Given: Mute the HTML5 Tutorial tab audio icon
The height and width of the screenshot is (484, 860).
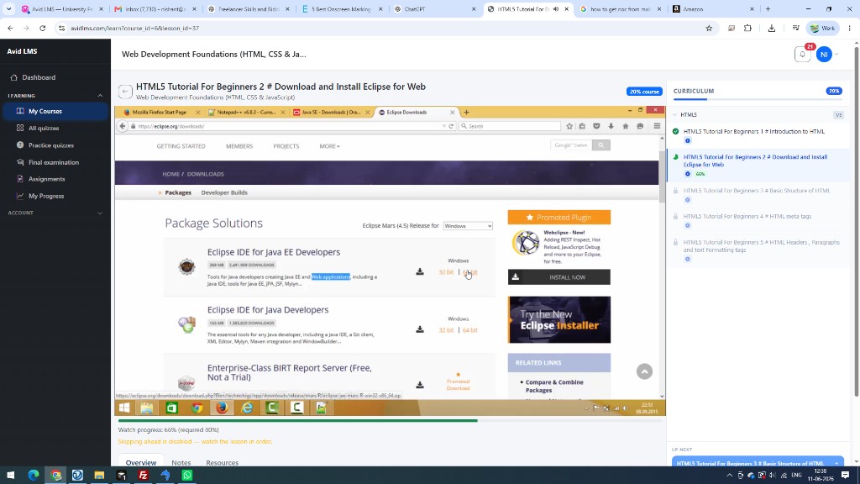Looking at the screenshot, I should [556, 8].
